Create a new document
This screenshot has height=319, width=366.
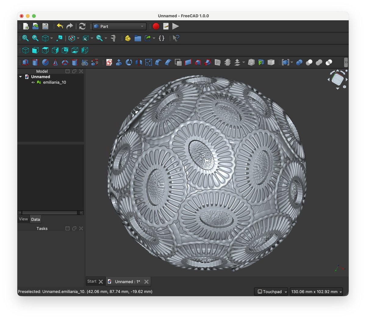[26, 27]
